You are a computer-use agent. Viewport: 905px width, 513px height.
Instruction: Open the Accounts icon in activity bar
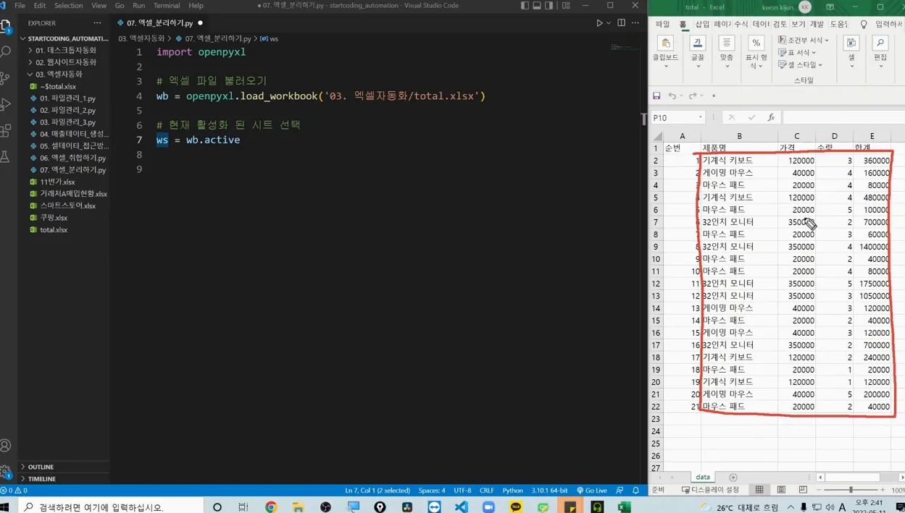(6, 446)
